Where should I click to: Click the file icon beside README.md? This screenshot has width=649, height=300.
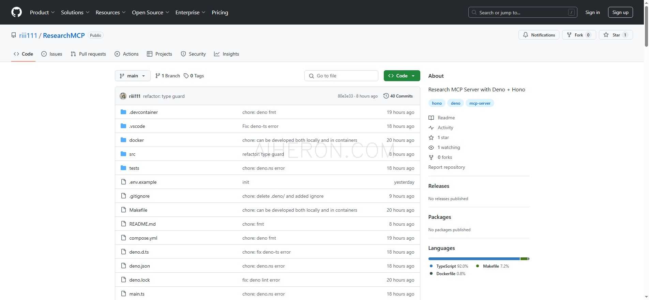pos(123,224)
